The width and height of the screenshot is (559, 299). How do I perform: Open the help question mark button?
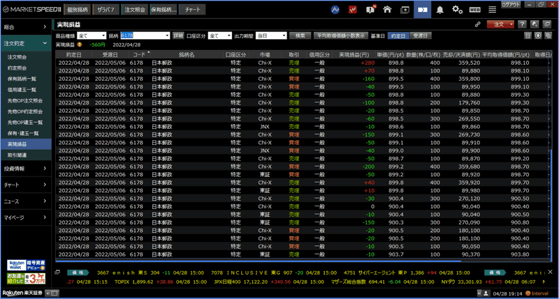pyautogui.click(x=522, y=24)
